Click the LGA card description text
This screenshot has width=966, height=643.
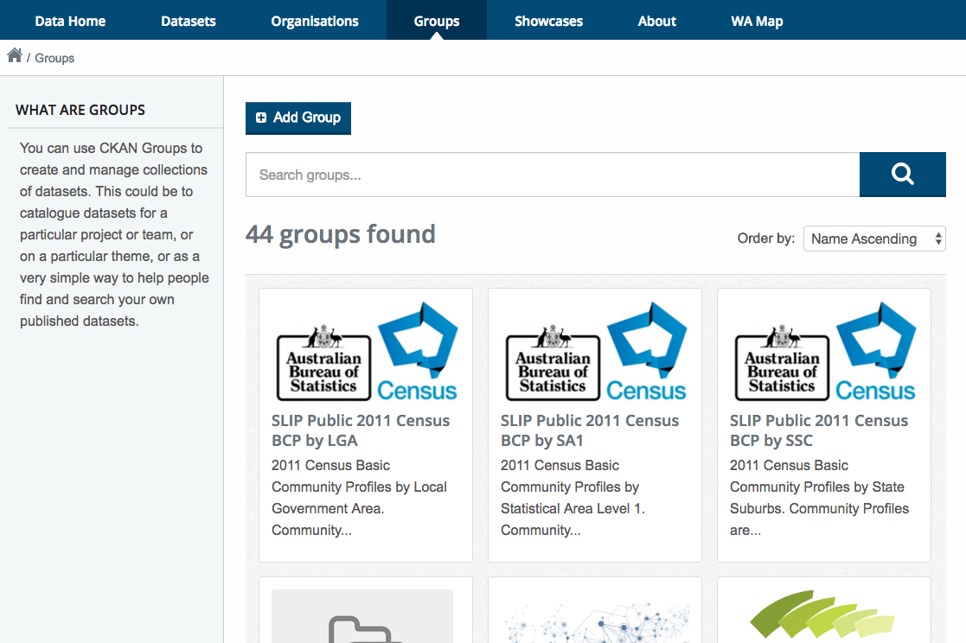tap(359, 498)
